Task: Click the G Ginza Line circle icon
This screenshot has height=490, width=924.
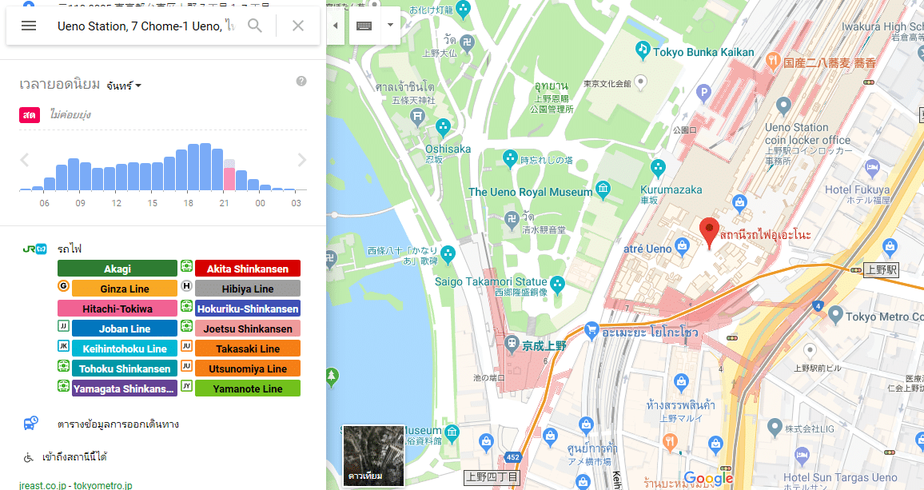Action: pyautogui.click(x=63, y=286)
